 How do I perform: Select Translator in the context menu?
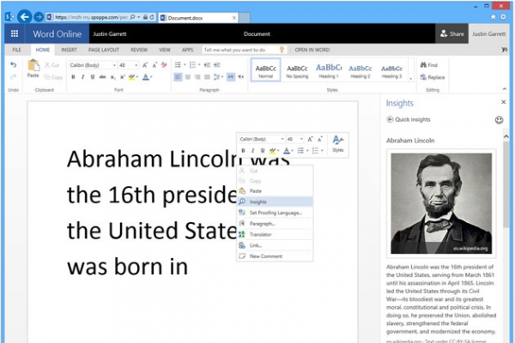[x=275, y=234]
